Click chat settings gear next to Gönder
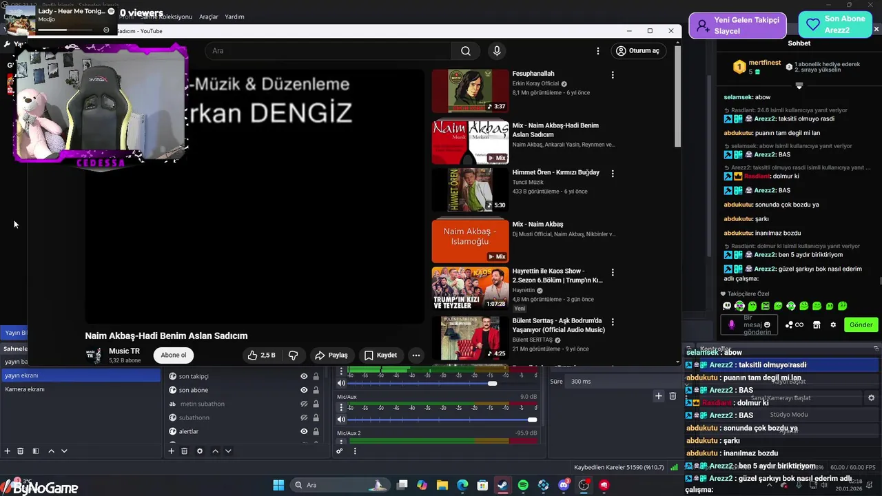Image resolution: width=882 pixels, height=496 pixels. [x=833, y=324]
